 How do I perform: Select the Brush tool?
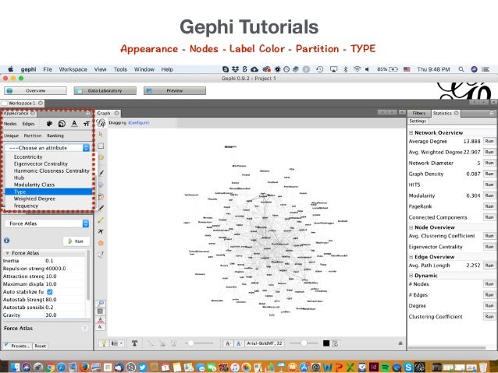coord(101,196)
